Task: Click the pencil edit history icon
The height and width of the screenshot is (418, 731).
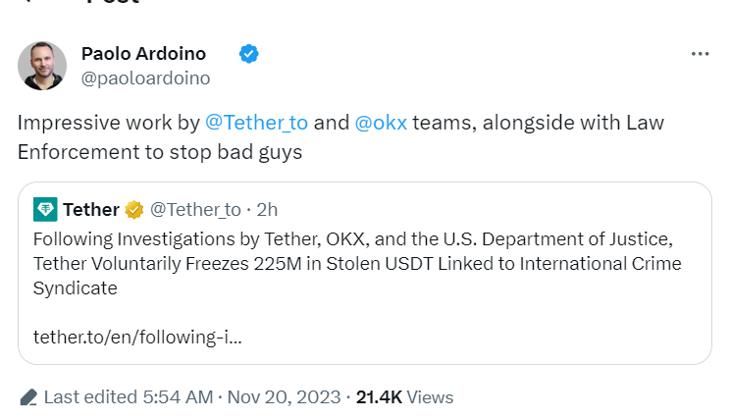Action: click(x=28, y=397)
